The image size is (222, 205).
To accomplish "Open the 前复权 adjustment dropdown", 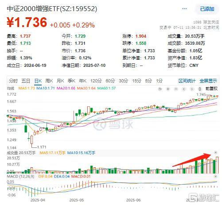I will (211, 89).
